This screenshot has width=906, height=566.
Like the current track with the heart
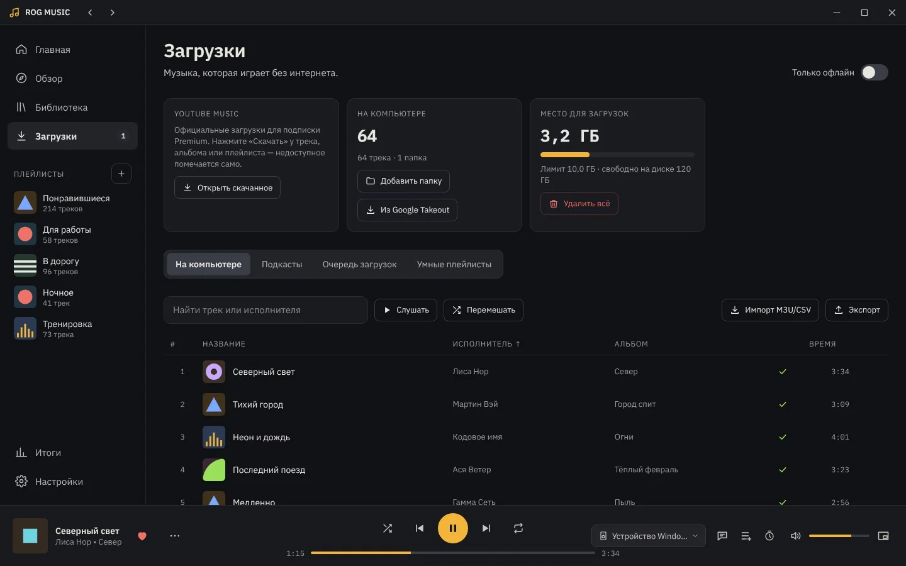click(x=142, y=536)
